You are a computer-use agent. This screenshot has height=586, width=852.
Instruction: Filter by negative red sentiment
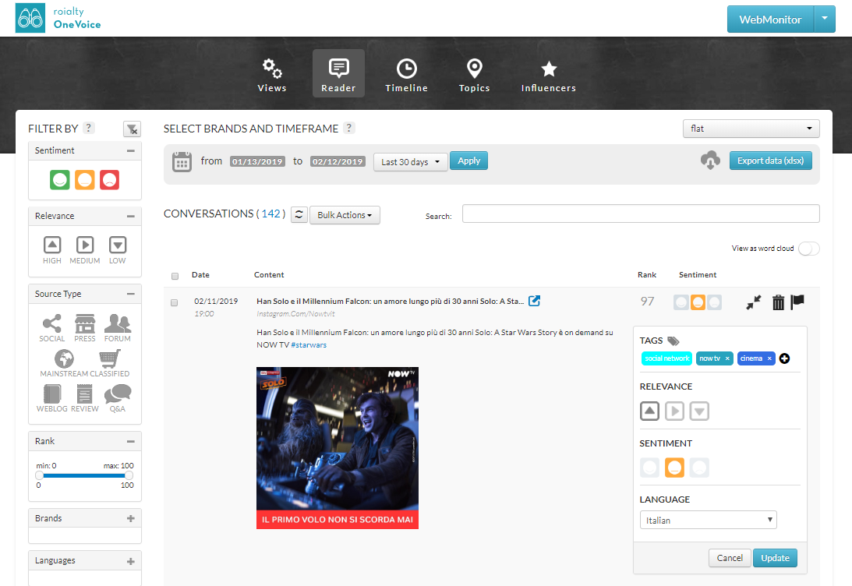[x=109, y=180]
